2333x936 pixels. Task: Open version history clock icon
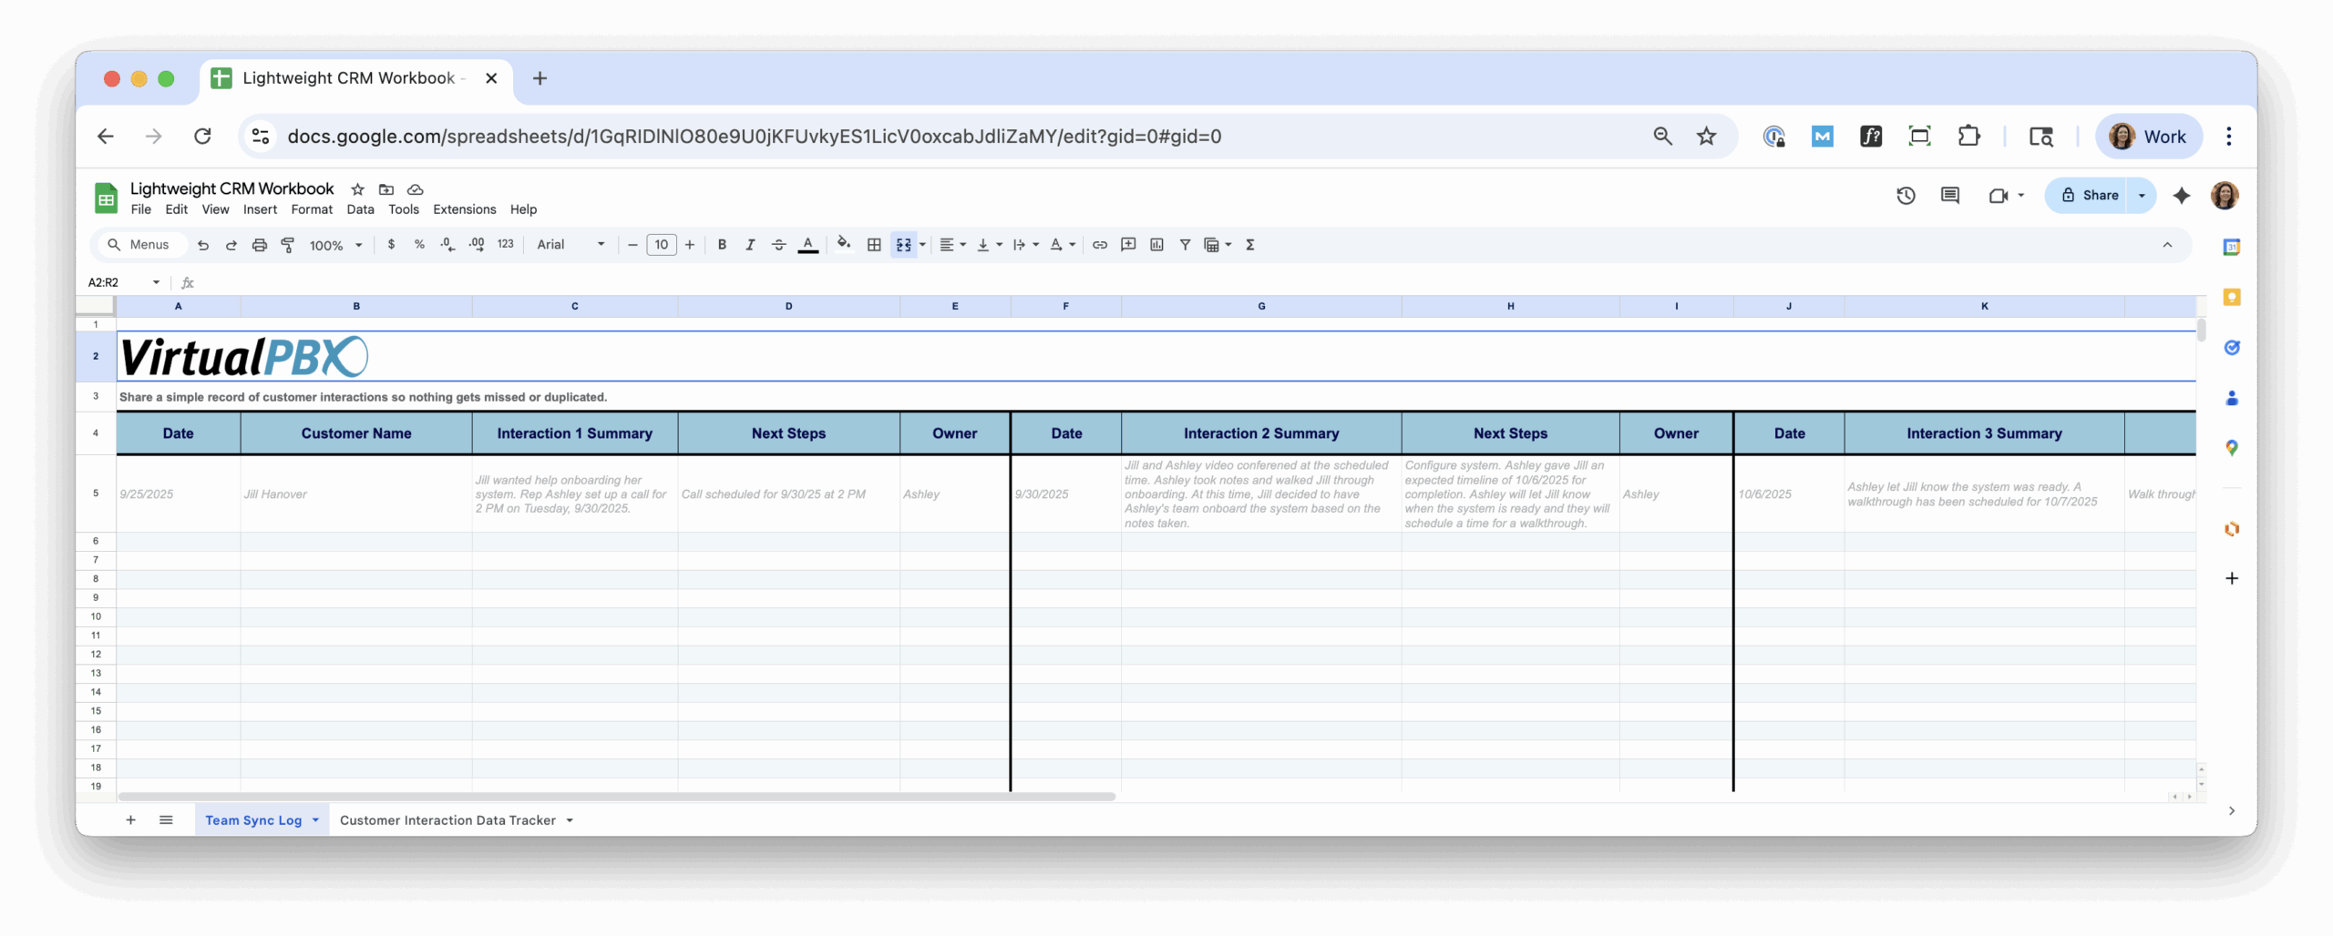(x=1906, y=196)
